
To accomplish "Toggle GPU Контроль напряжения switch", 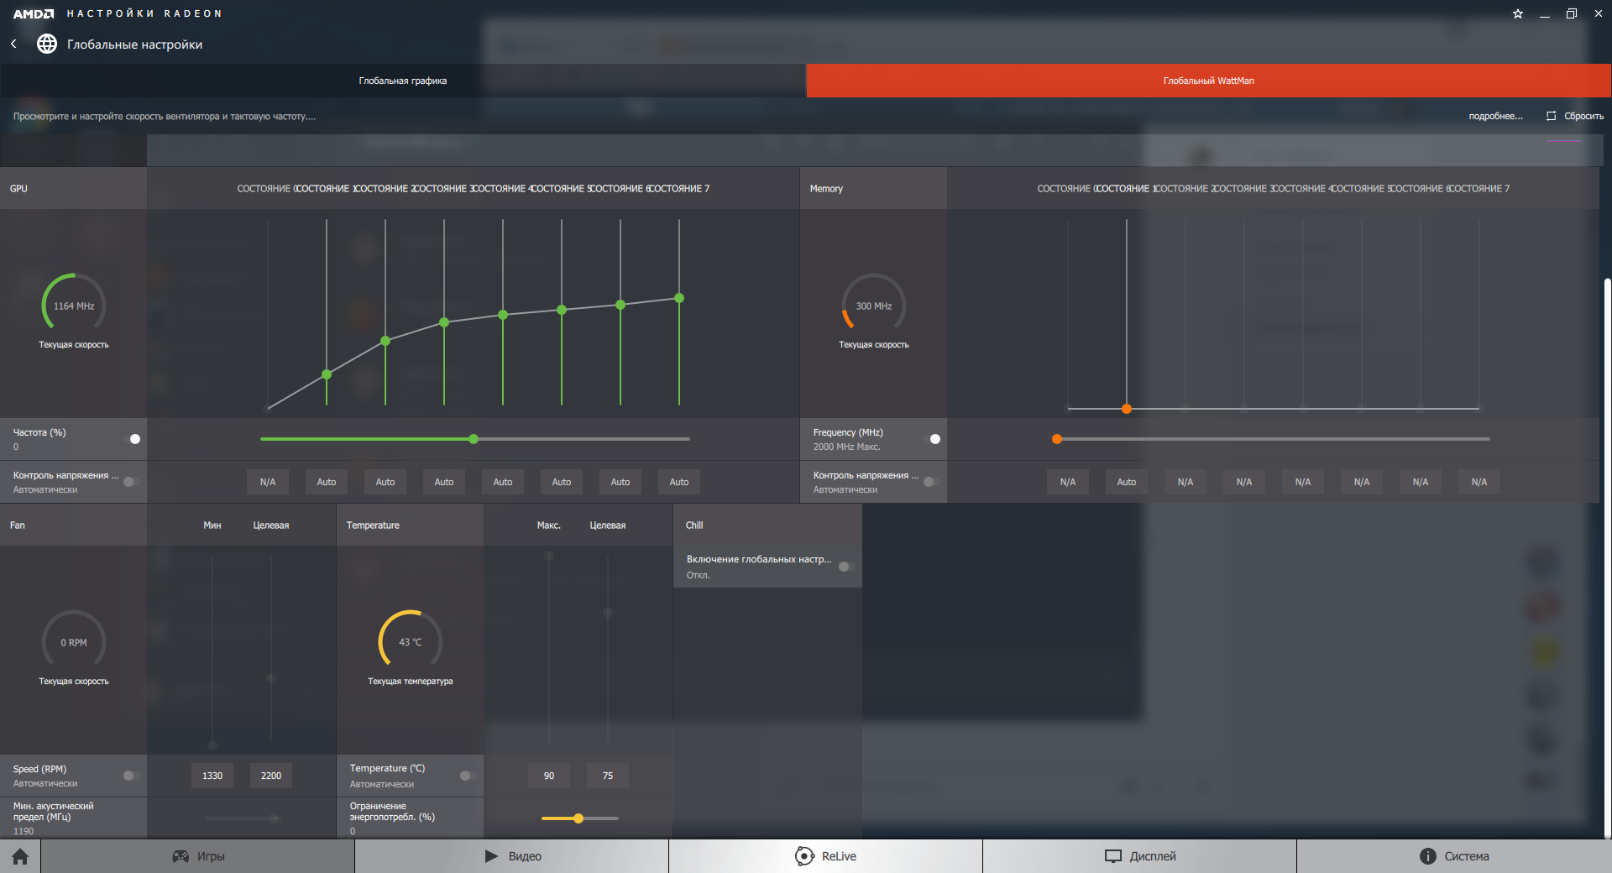I will coord(131,482).
